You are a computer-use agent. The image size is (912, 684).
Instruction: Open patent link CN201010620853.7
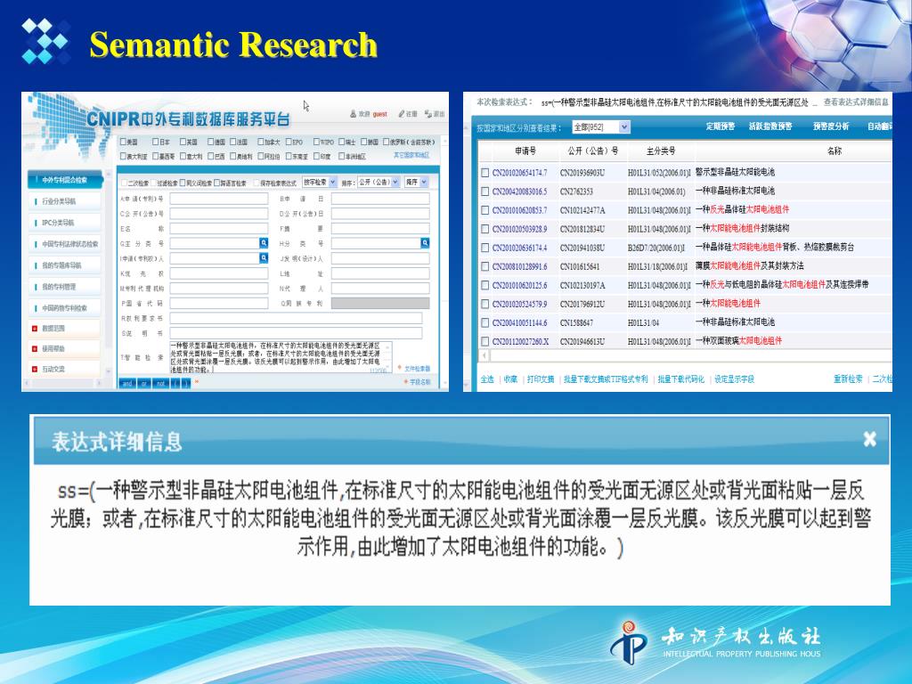click(519, 210)
